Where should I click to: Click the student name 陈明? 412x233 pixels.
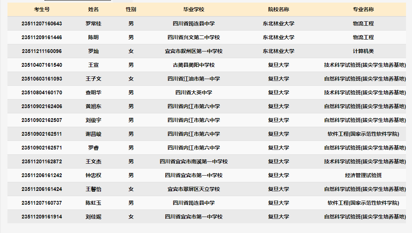click(93, 38)
